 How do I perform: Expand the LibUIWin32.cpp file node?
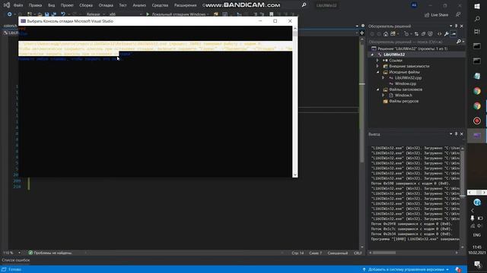[384, 78]
